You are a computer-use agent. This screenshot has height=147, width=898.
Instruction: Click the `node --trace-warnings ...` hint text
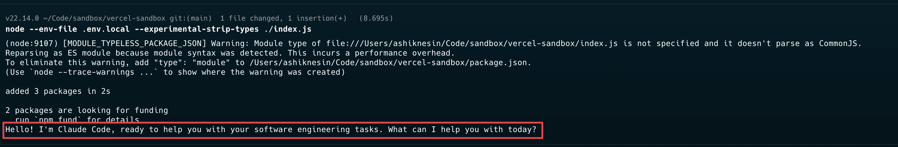click(94, 72)
